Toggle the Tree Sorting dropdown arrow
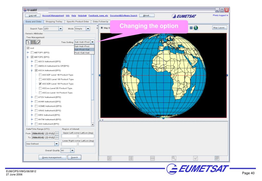262x181 pixels. click(92, 42)
